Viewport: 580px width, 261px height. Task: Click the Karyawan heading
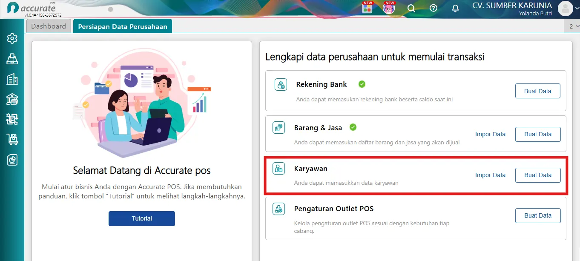[x=311, y=169]
